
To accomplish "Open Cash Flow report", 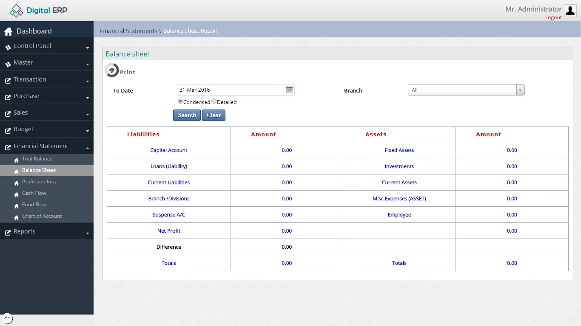I will [34, 193].
